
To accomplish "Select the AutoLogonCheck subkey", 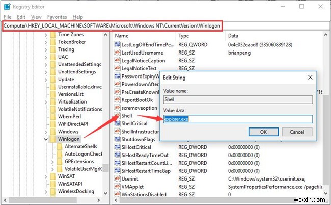I will (x=83, y=154).
